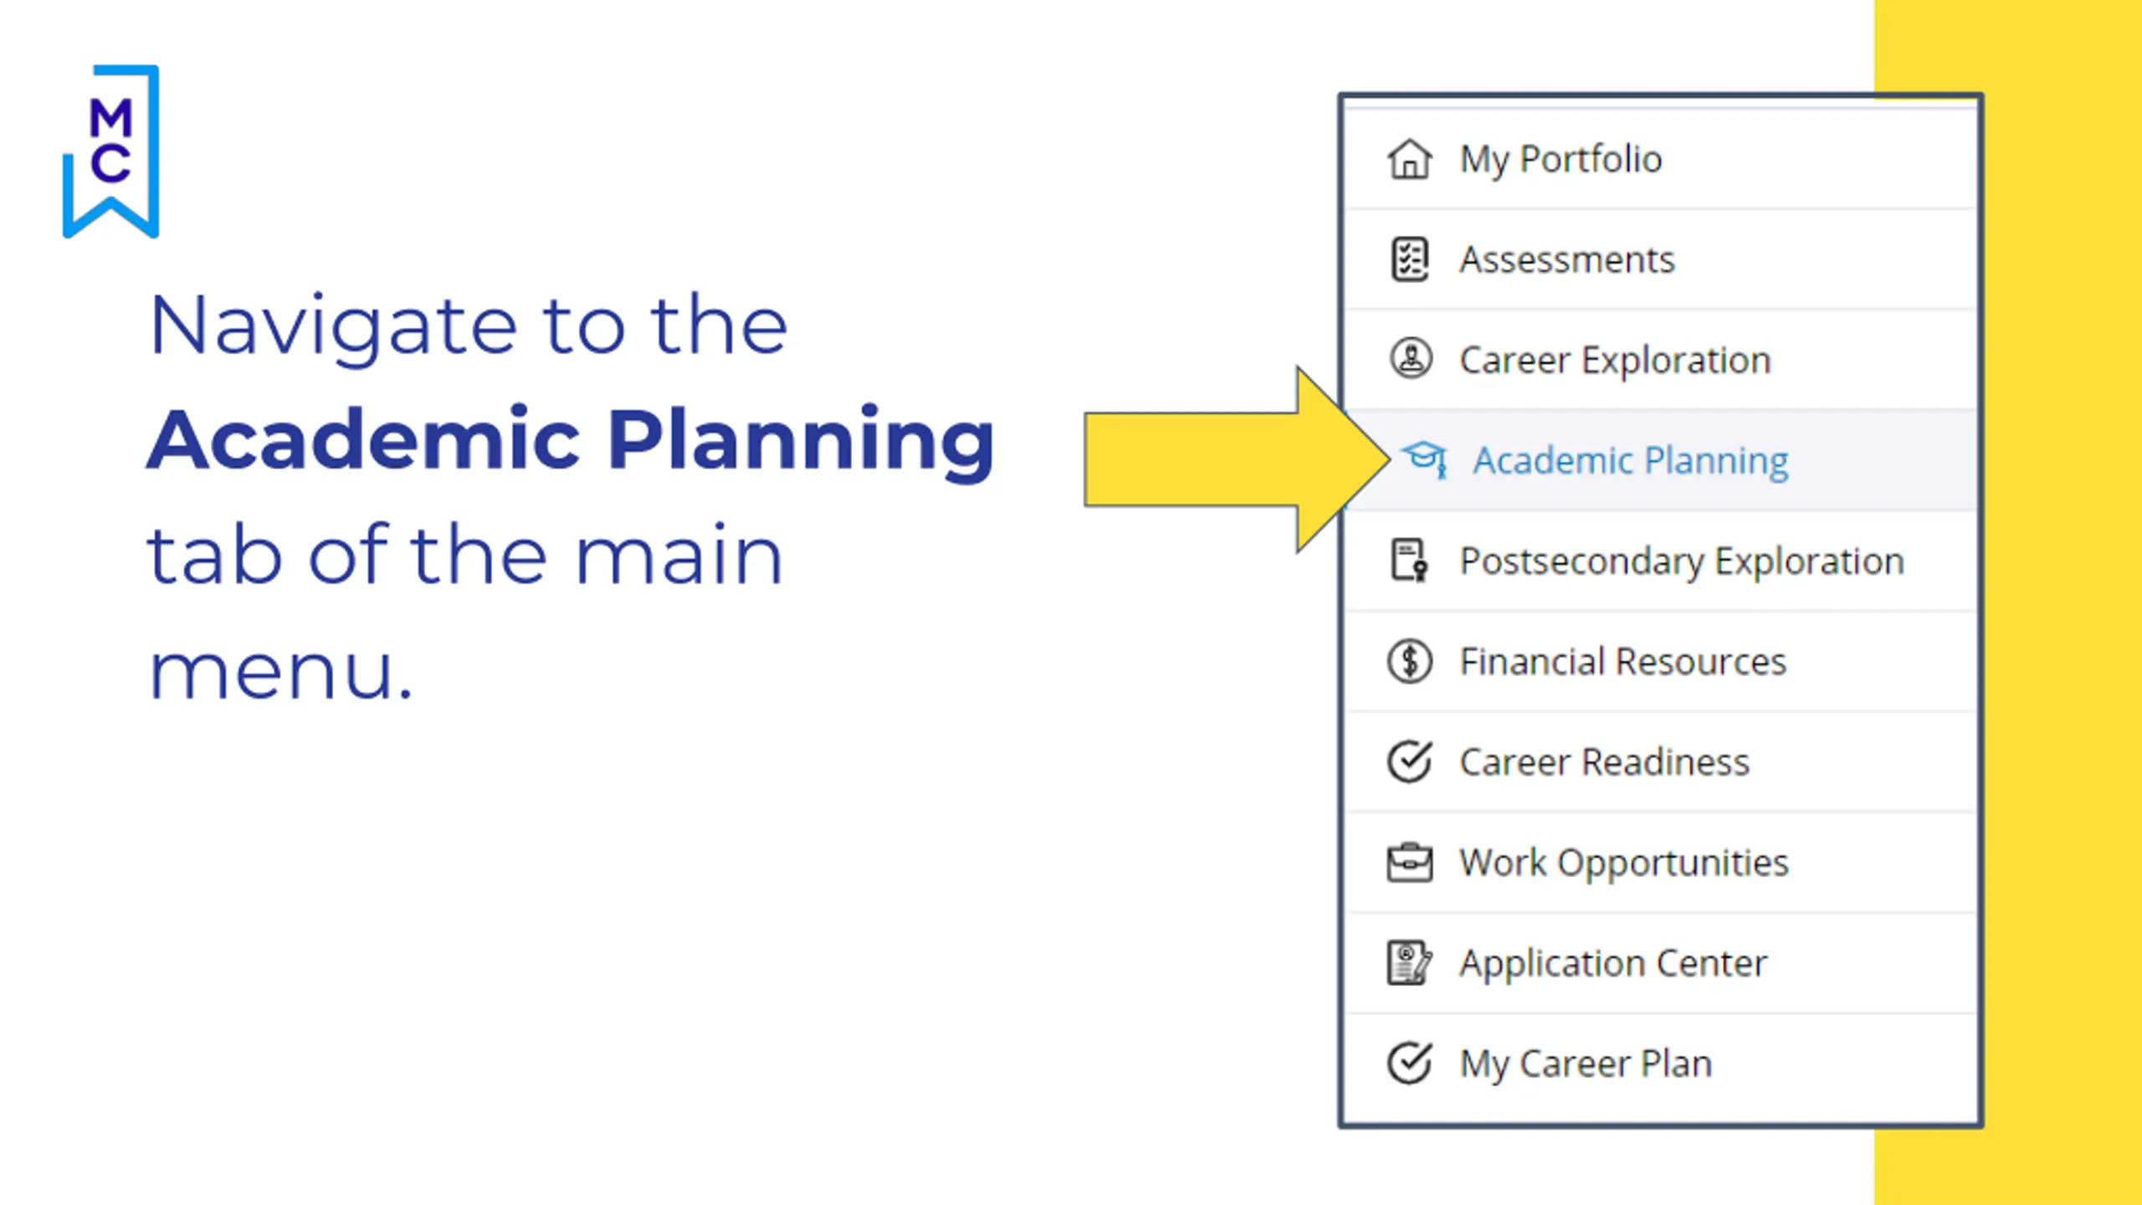Click the Career Readiness checkmark icon

(1410, 761)
